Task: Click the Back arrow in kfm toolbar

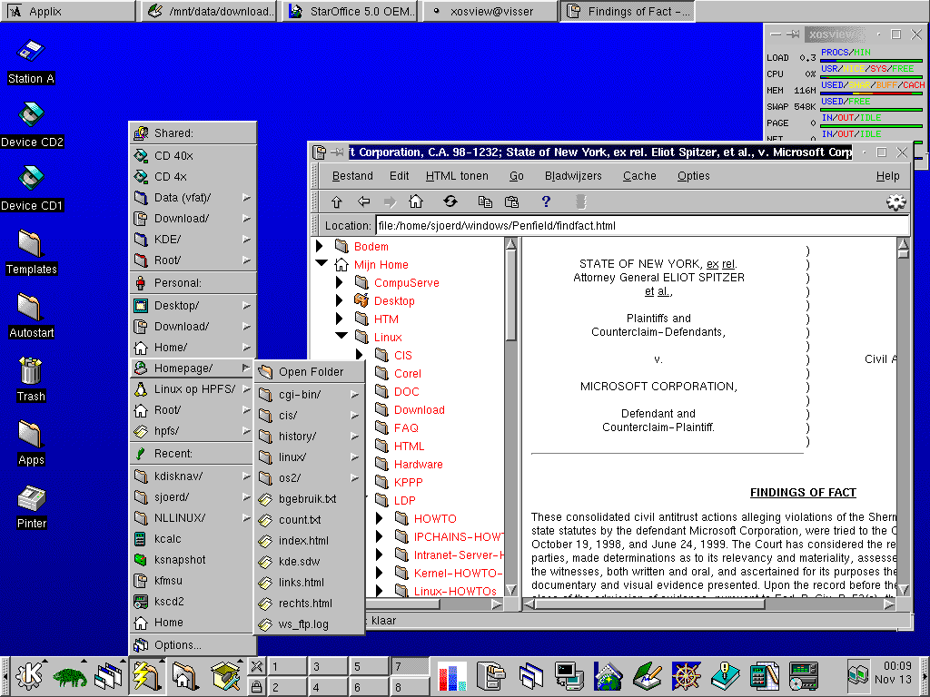Action: click(363, 202)
